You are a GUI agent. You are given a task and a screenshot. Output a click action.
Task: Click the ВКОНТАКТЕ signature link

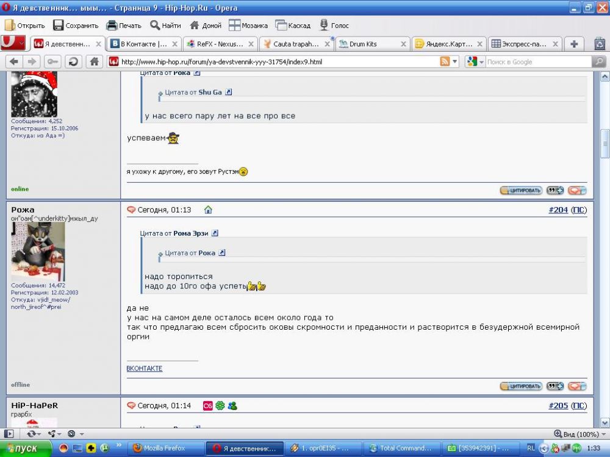tap(145, 369)
